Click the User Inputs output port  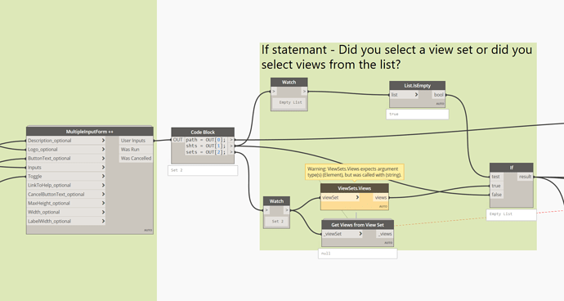click(136, 141)
